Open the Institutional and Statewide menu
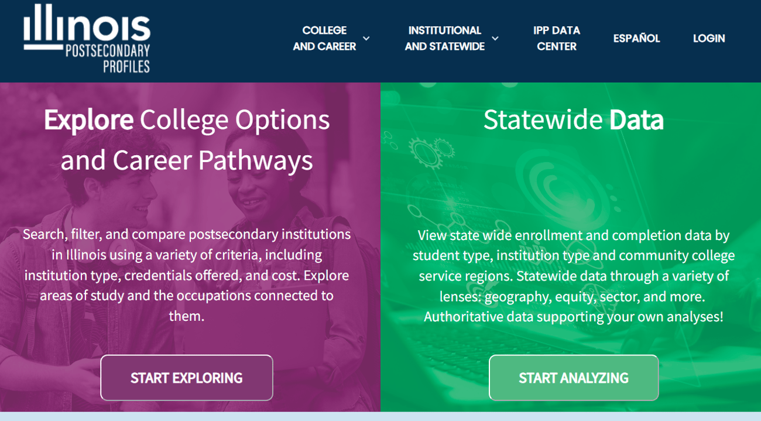Viewport: 761px width, 421px height. coord(444,39)
